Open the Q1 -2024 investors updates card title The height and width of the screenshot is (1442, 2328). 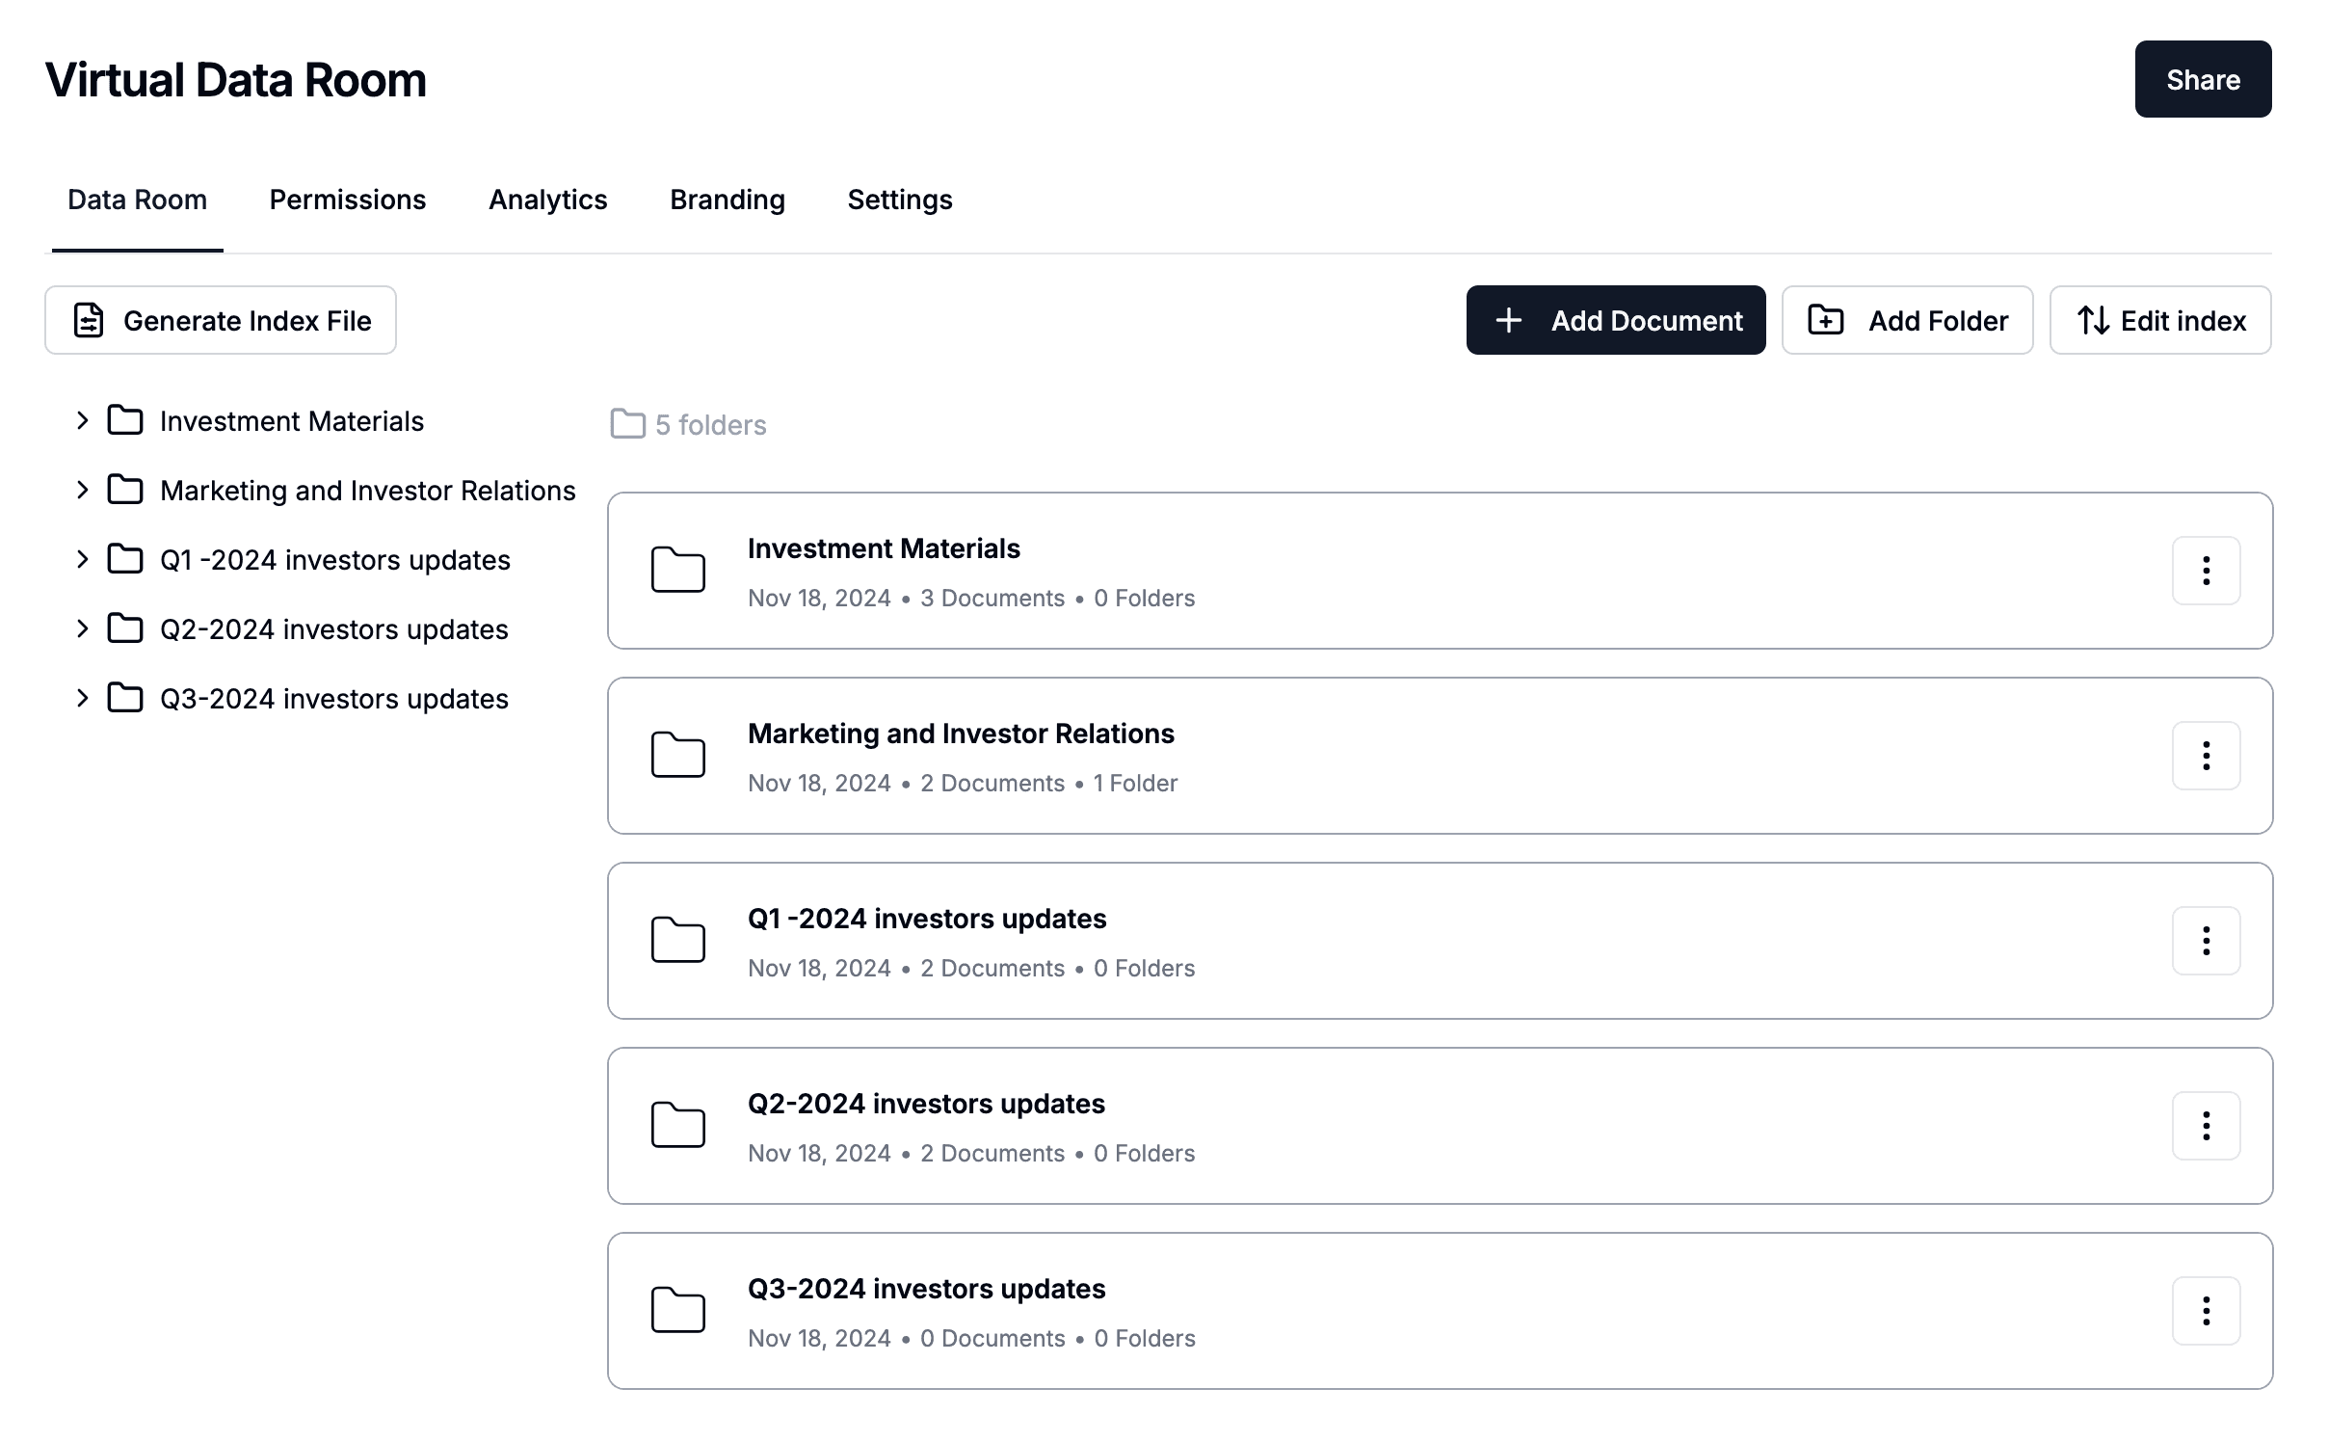(927, 919)
